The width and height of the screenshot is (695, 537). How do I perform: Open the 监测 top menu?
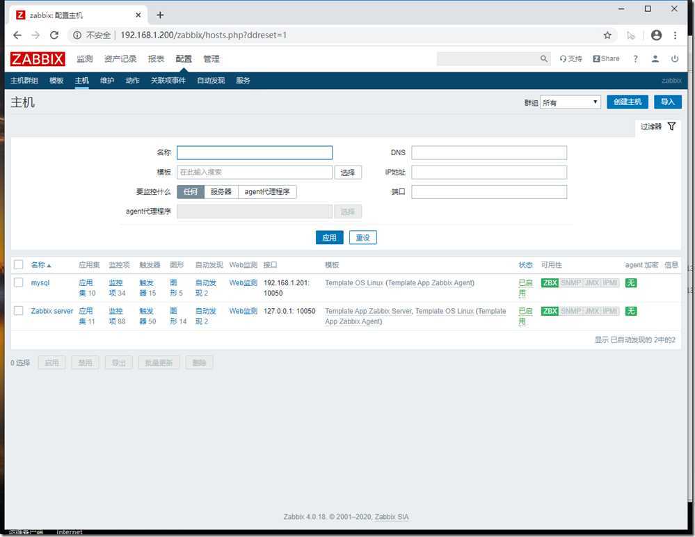coord(84,59)
